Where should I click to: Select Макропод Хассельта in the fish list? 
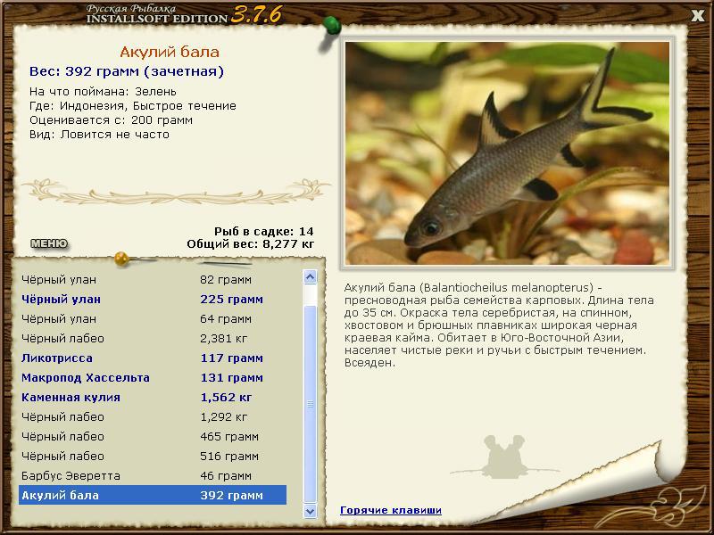point(153,377)
